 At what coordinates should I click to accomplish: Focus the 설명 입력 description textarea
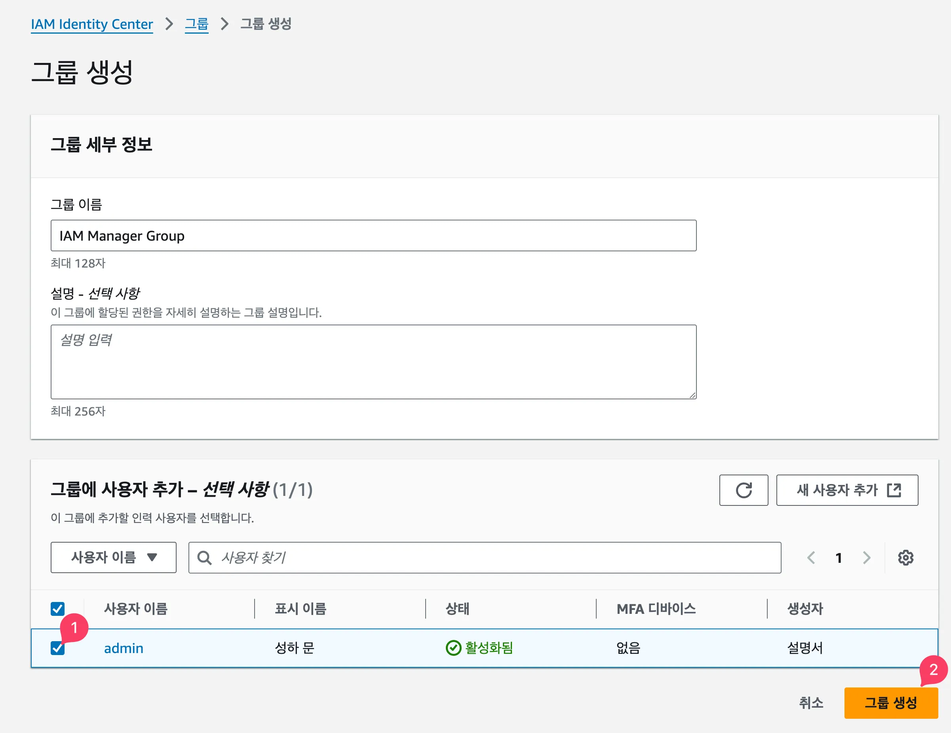coord(373,362)
